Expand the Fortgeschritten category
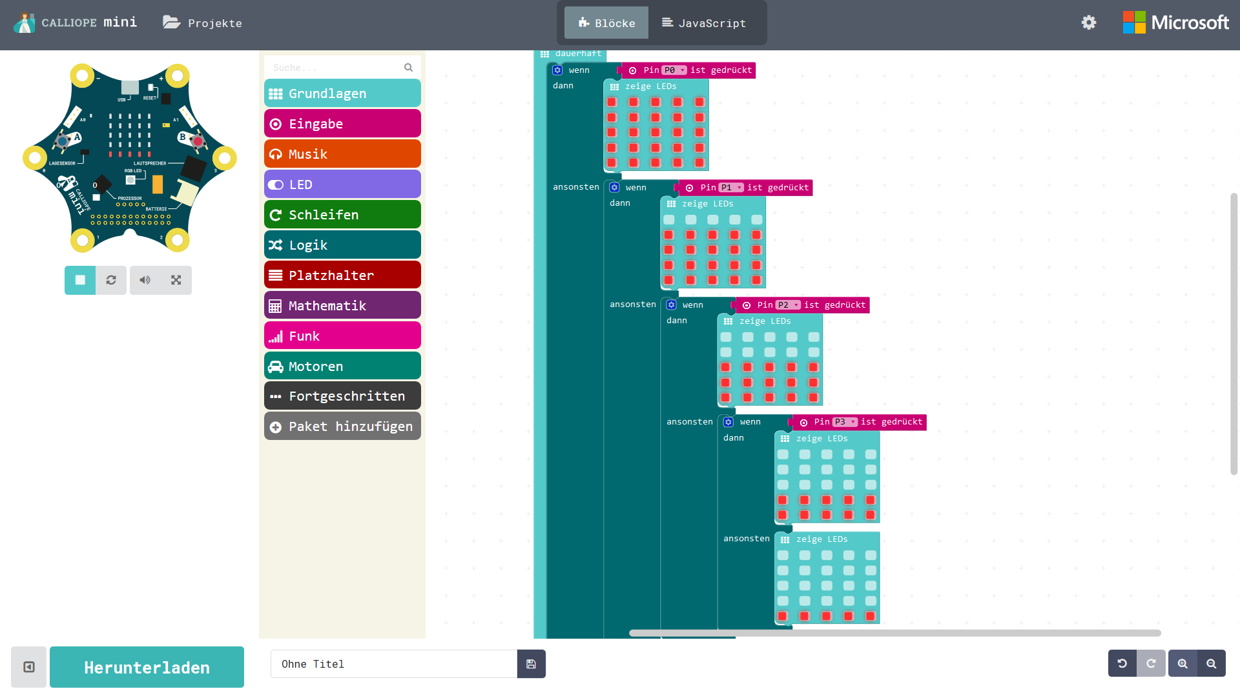This screenshot has width=1240, height=689. coord(342,396)
